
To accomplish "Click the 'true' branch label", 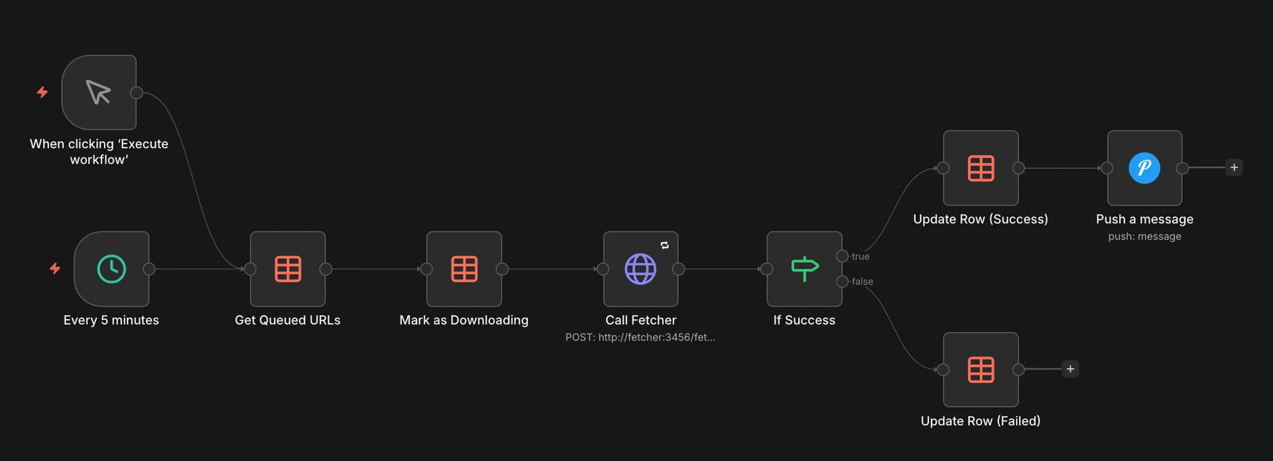I will click(861, 256).
